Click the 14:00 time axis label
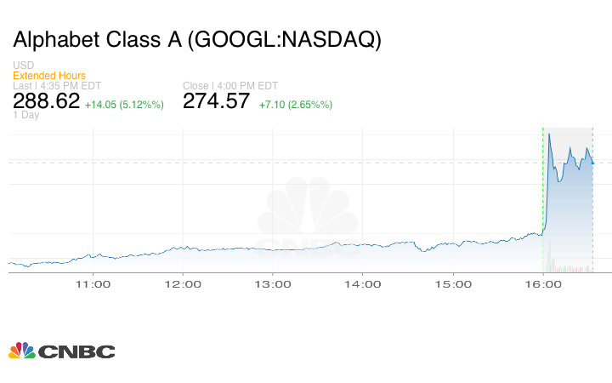The image size is (612, 383). [x=363, y=284]
